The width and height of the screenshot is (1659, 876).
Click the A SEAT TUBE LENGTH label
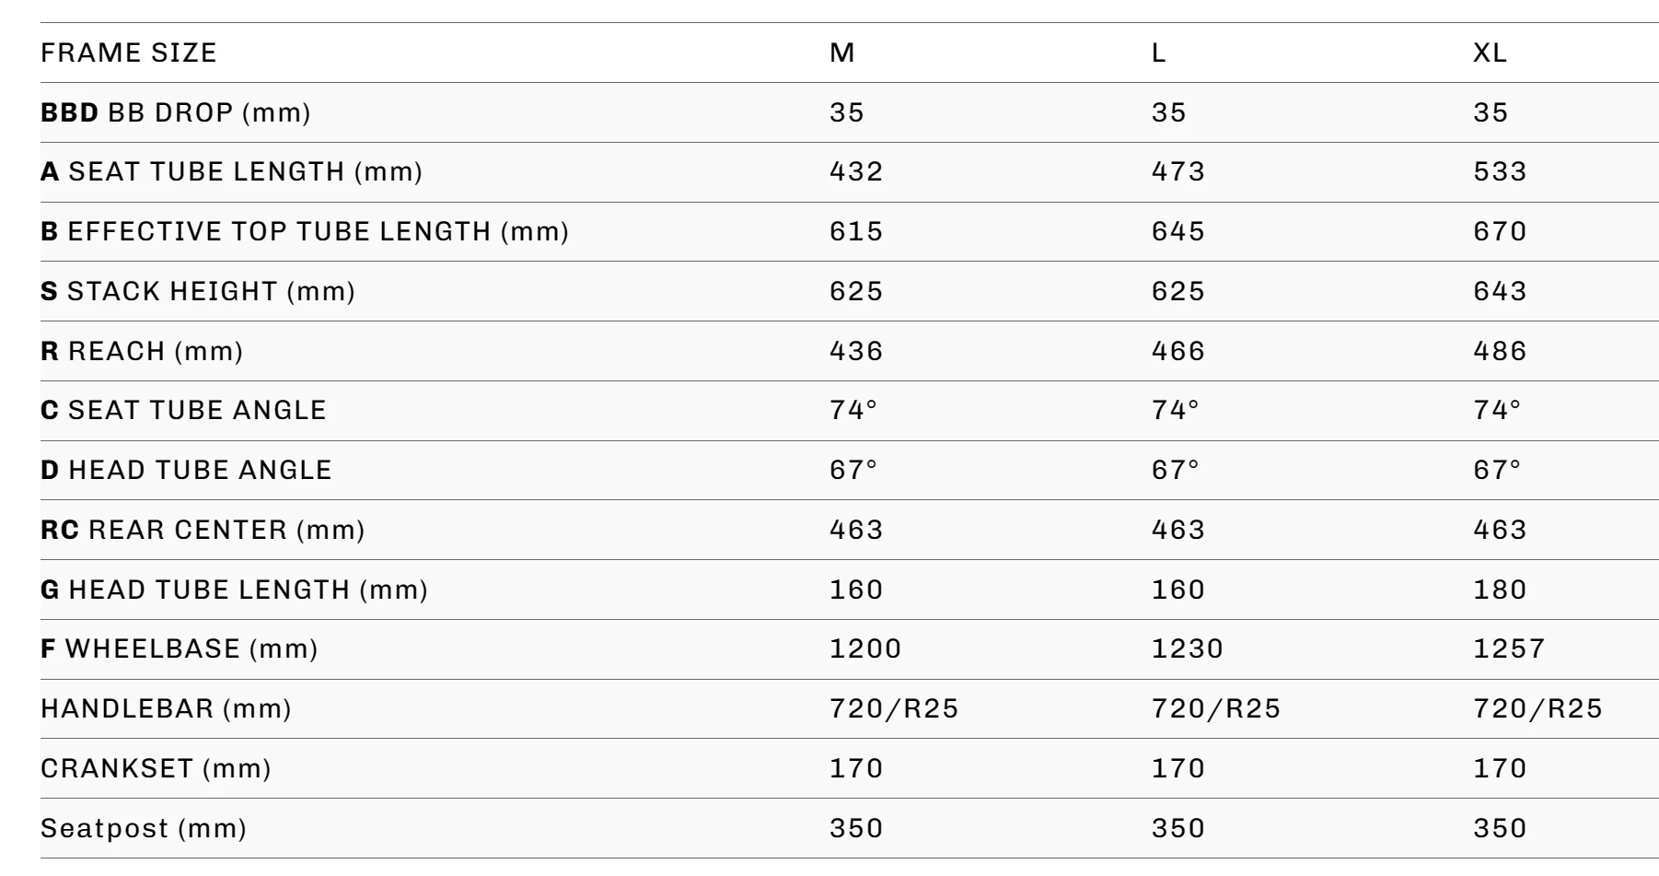(x=231, y=171)
